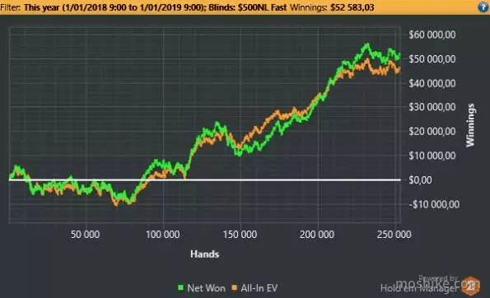
Task: Click the 100 000 hands axis label
Action: point(162,235)
